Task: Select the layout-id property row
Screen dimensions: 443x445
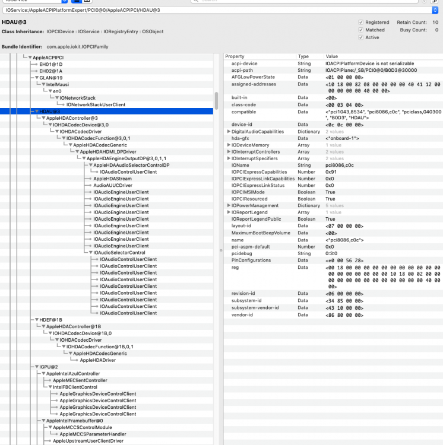Action: (x=333, y=226)
